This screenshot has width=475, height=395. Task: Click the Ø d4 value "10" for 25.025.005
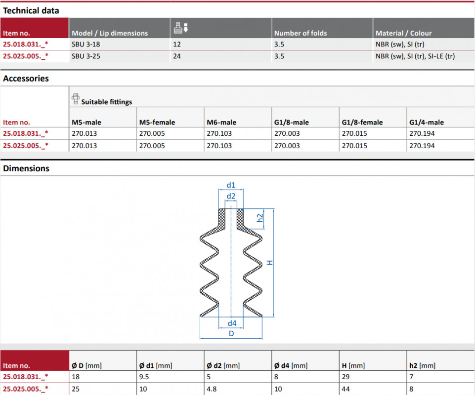(x=278, y=389)
